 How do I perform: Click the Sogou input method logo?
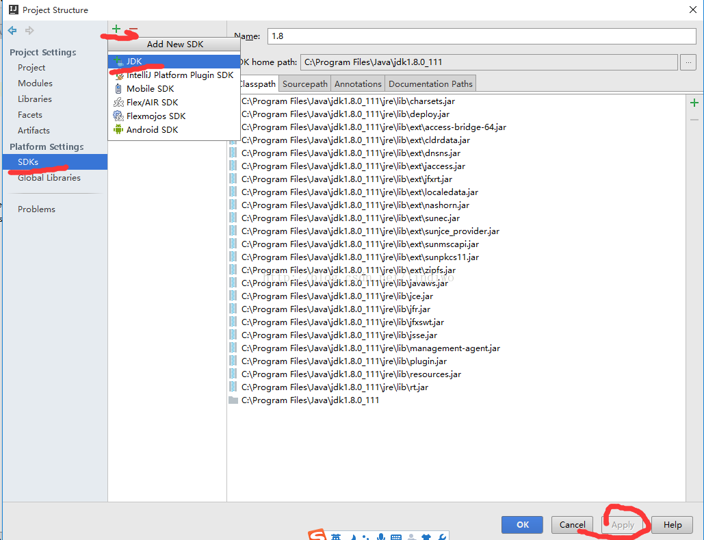[x=317, y=535]
